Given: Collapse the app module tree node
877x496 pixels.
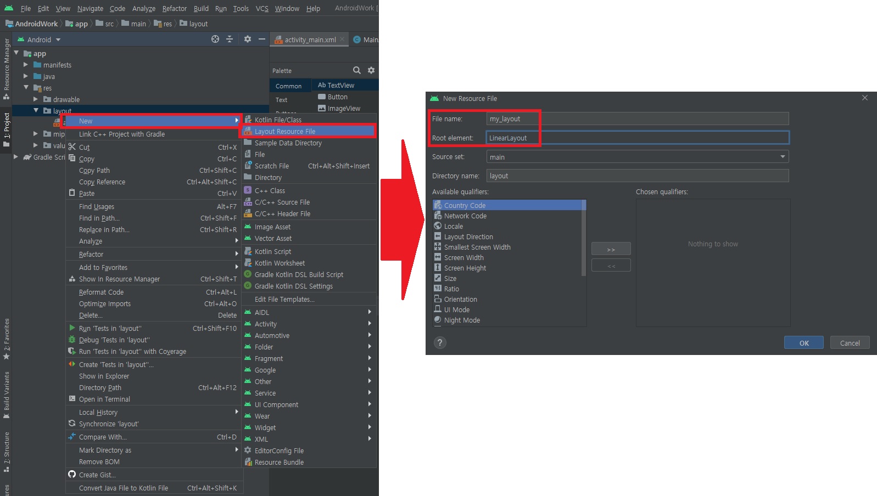Looking at the screenshot, I should pyautogui.click(x=16, y=53).
